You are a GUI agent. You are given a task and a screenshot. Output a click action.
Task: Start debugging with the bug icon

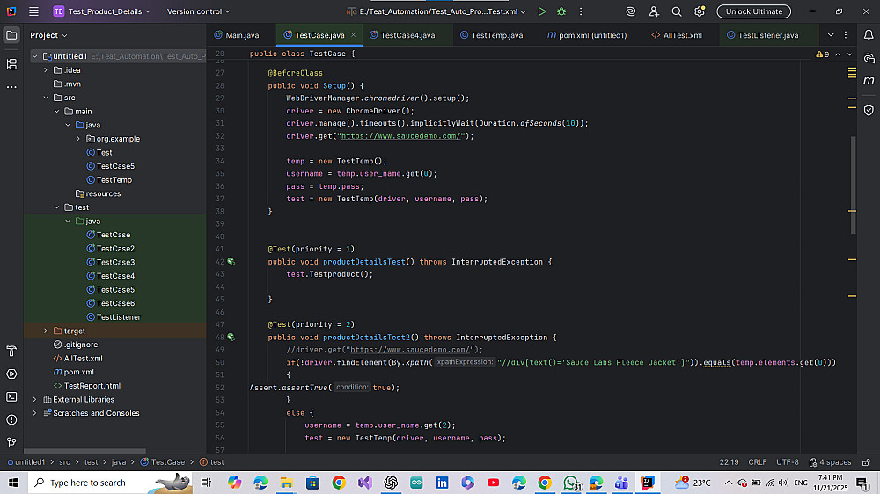561,11
